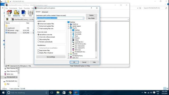The image size is (169, 95).
Task: Click the DVD RW Drive (D:) icon
Action: 73,44
